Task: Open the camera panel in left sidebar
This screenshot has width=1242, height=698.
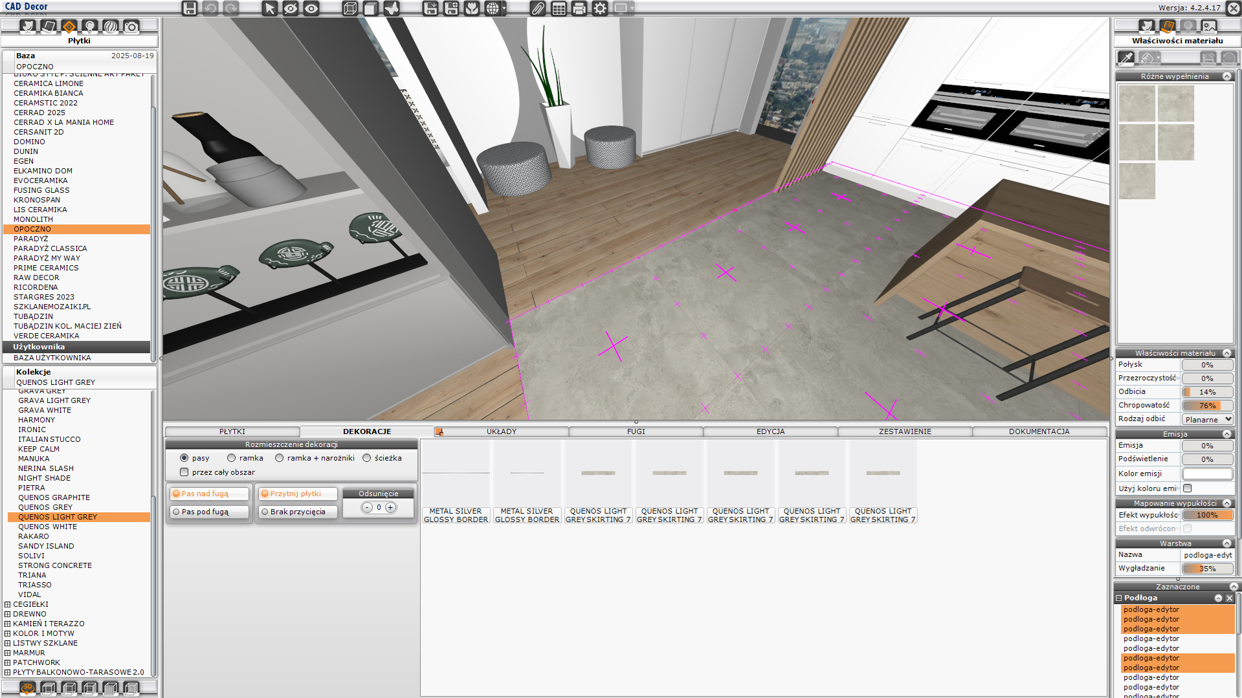Action: (x=131, y=27)
